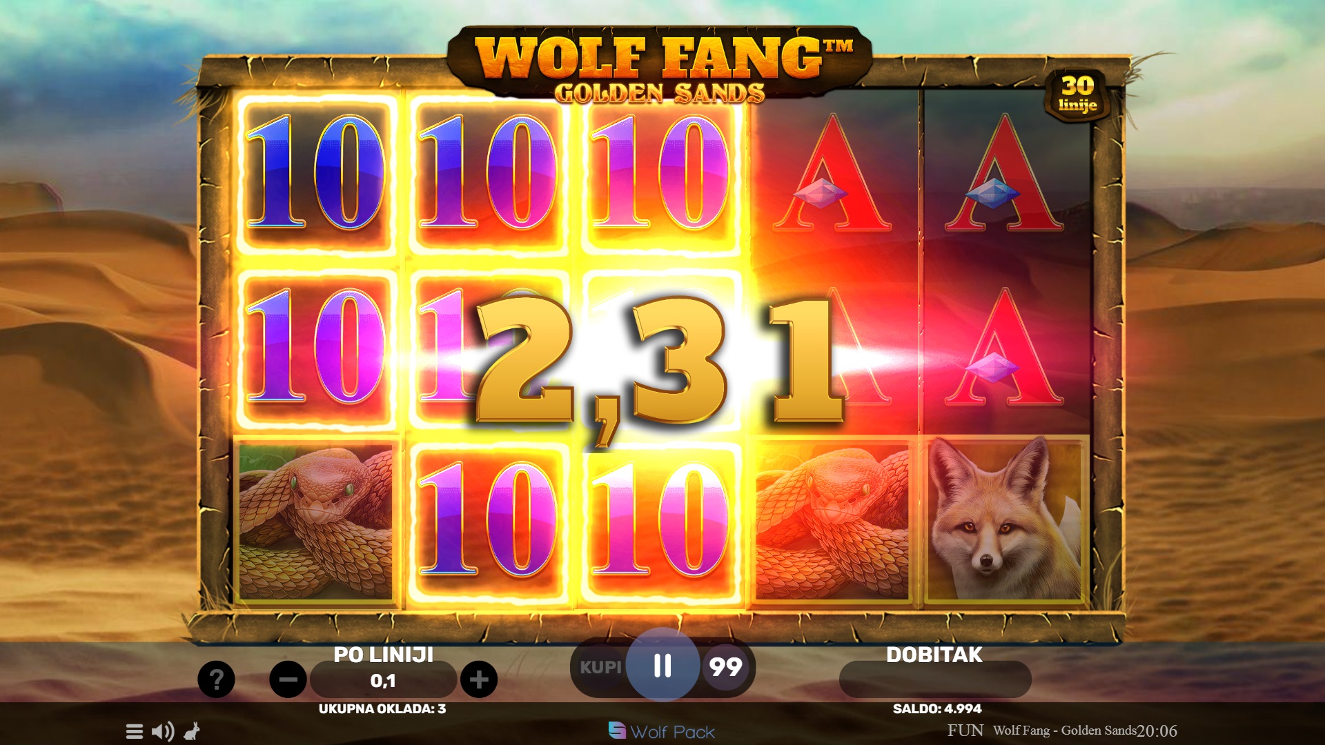Select the PO LINIJI bet value field
This screenshot has width=1325, height=745.
(383, 681)
